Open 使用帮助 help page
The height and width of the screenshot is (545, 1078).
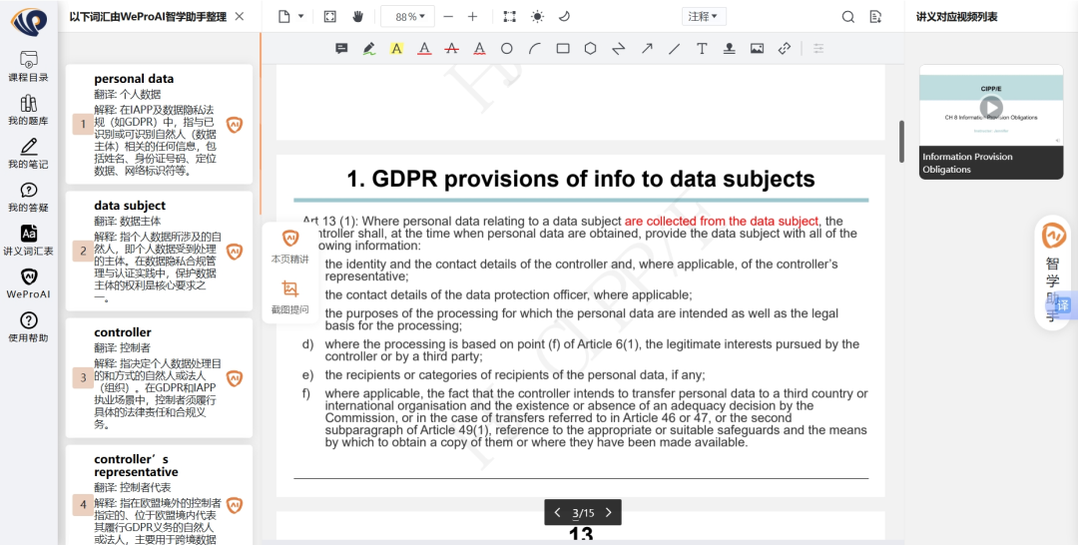point(28,327)
